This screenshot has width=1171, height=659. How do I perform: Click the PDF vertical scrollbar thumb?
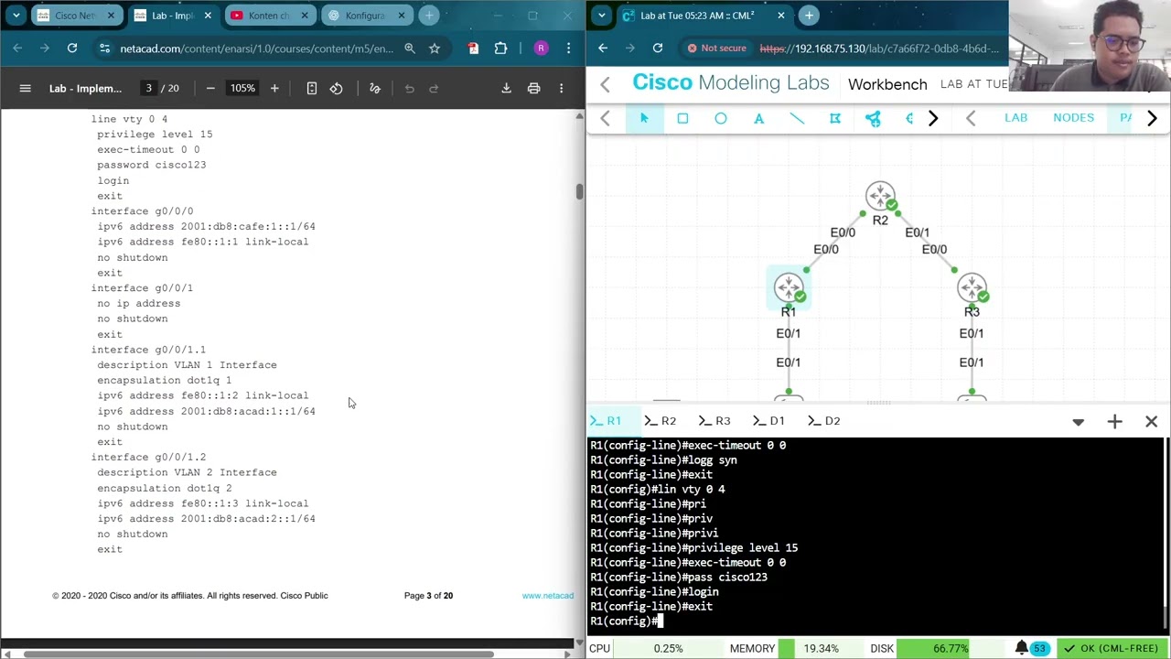(x=578, y=191)
